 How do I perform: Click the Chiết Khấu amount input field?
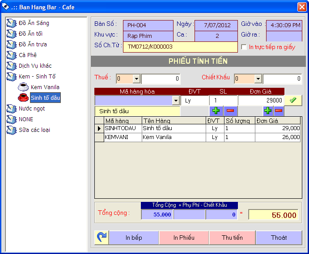coord(282,79)
